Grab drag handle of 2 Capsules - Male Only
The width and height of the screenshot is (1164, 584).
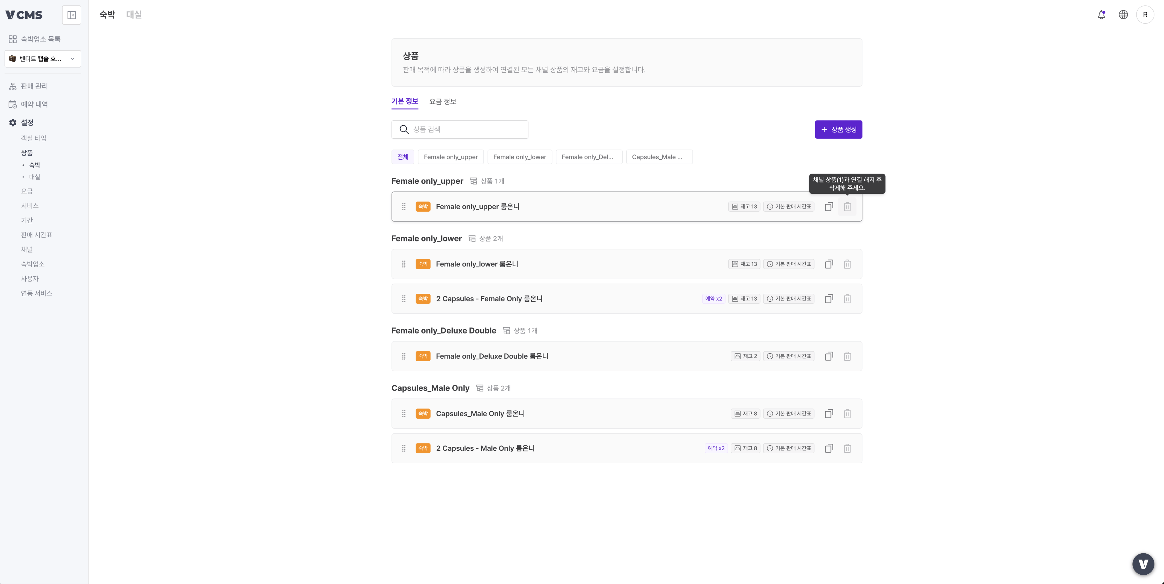point(404,449)
